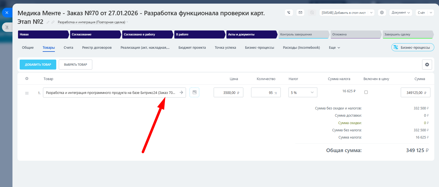Click the "Выбрать товар" button
Viewport: 439px width, 187px height.
[75, 65]
